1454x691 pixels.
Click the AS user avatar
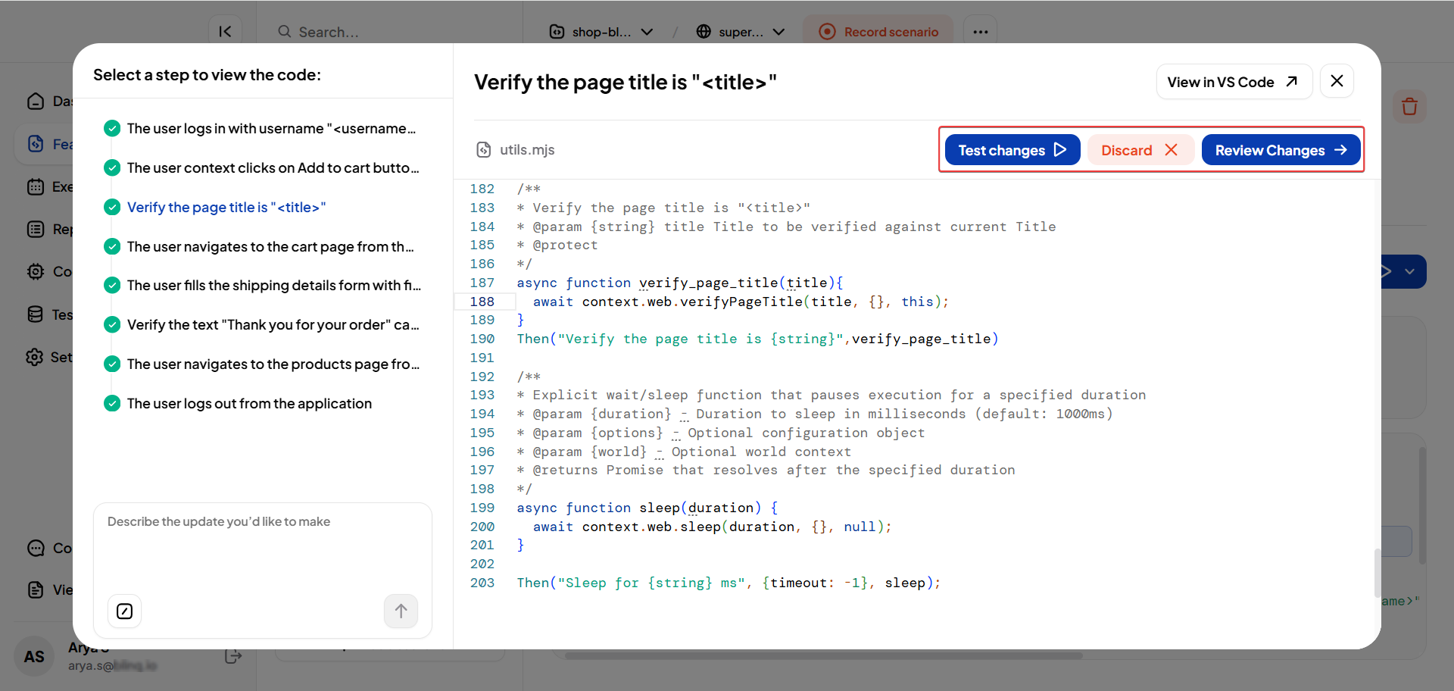point(34,656)
